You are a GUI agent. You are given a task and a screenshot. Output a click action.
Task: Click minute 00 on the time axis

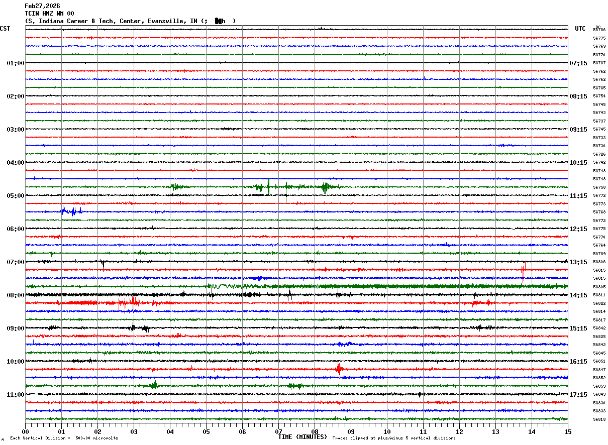[25, 431]
